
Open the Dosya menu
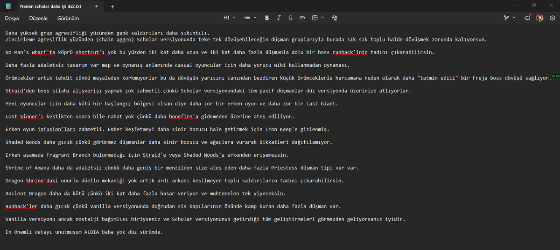[12, 18]
